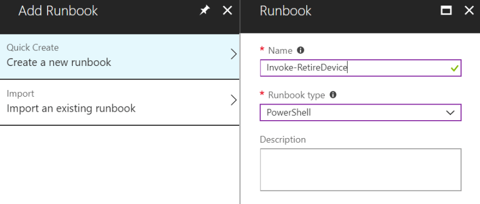Click the chevron next to Quick Create
Image resolution: width=480 pixels, height=204 pixels.
click(x=234, y=55)
